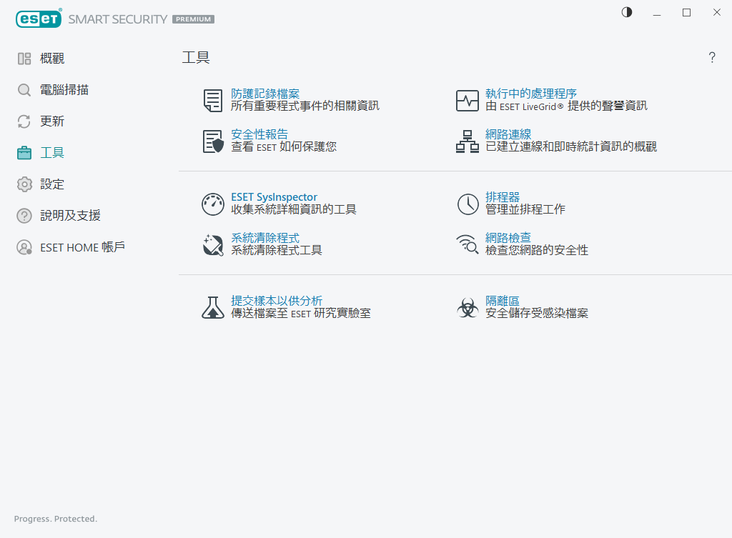Click the description 傳送檔案至 ESET 研究實驗室
The image size is (732, 538).
tap(301, 313)
